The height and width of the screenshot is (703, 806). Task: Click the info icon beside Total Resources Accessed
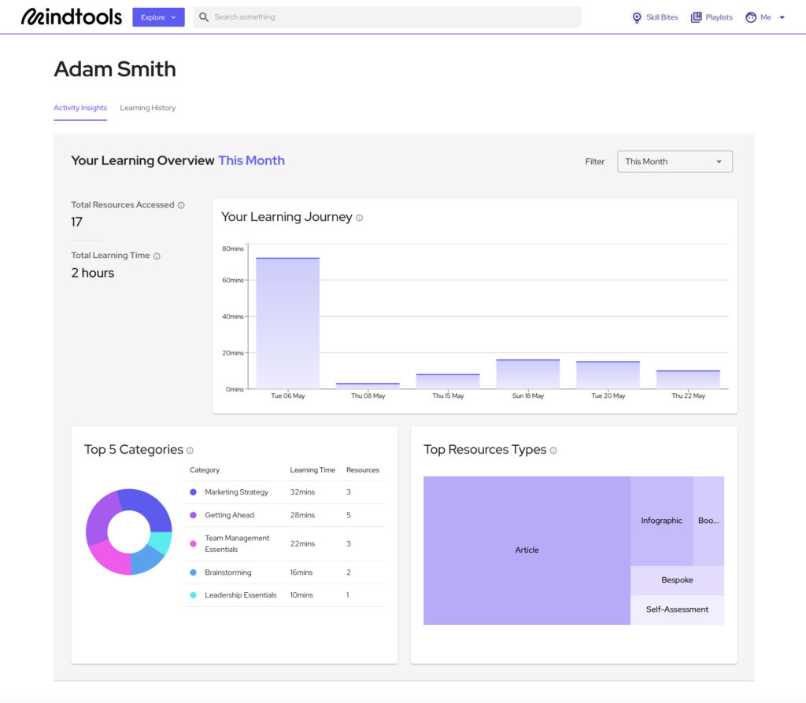click(x=181, y=204)
